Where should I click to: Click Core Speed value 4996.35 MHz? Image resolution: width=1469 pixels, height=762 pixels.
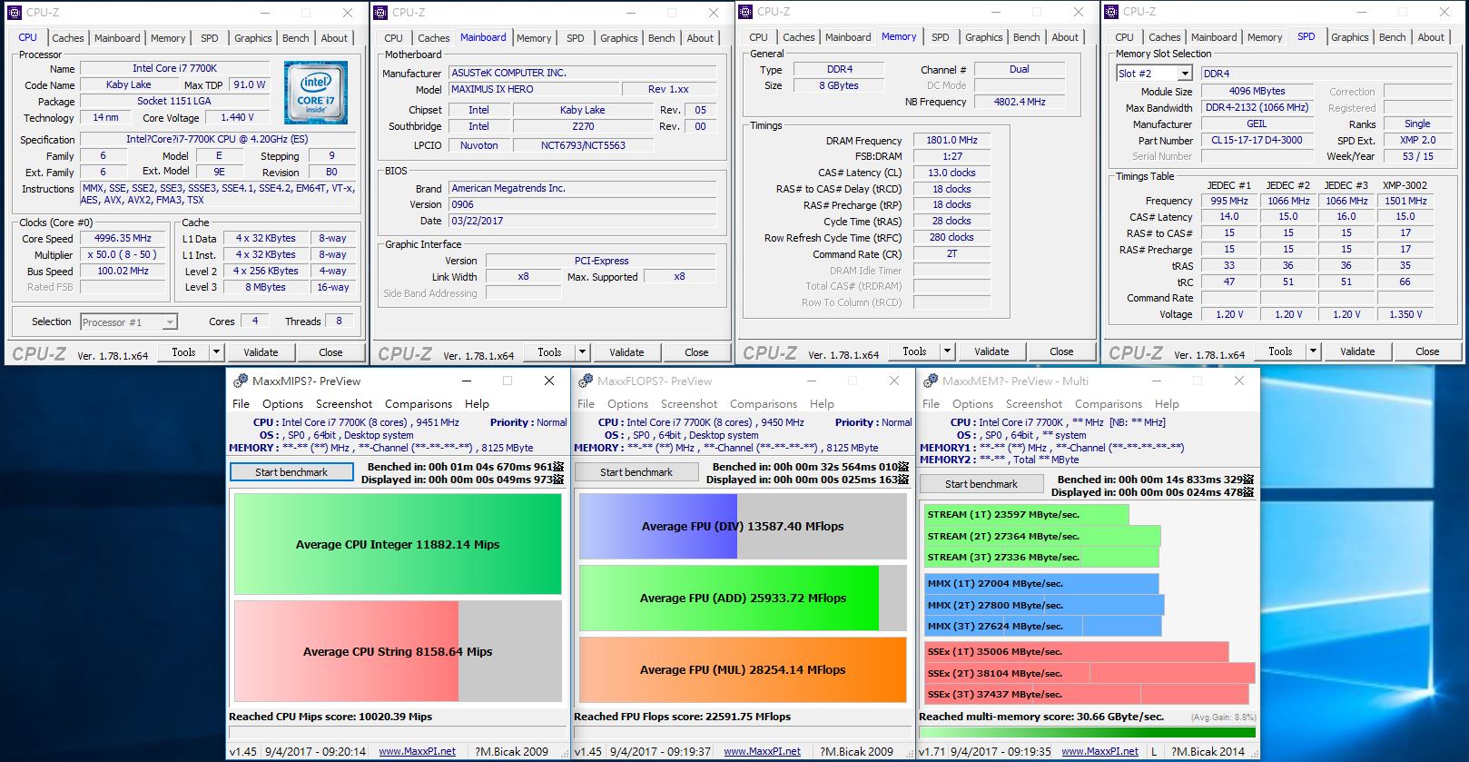pyautogui.click(x=123, y=238)
